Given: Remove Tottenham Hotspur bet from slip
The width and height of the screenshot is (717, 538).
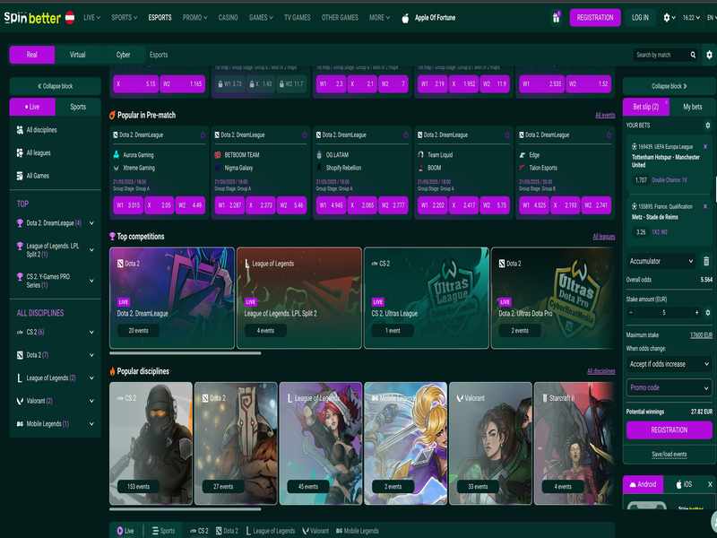Looking at the screenshot, I should (x=705, y=146).
